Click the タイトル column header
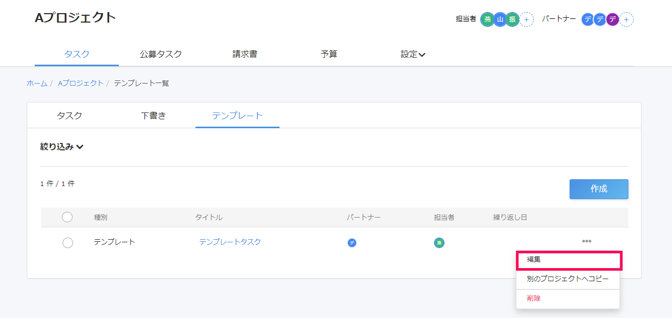 [x=209, y=217]
